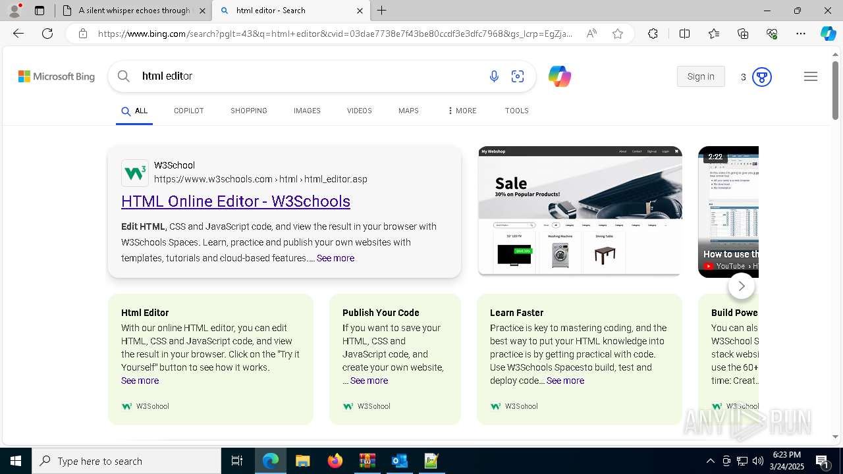The image size is (843, 474).
Task: Open the Extensions puzzle icon
Action: tap(653, 34)
